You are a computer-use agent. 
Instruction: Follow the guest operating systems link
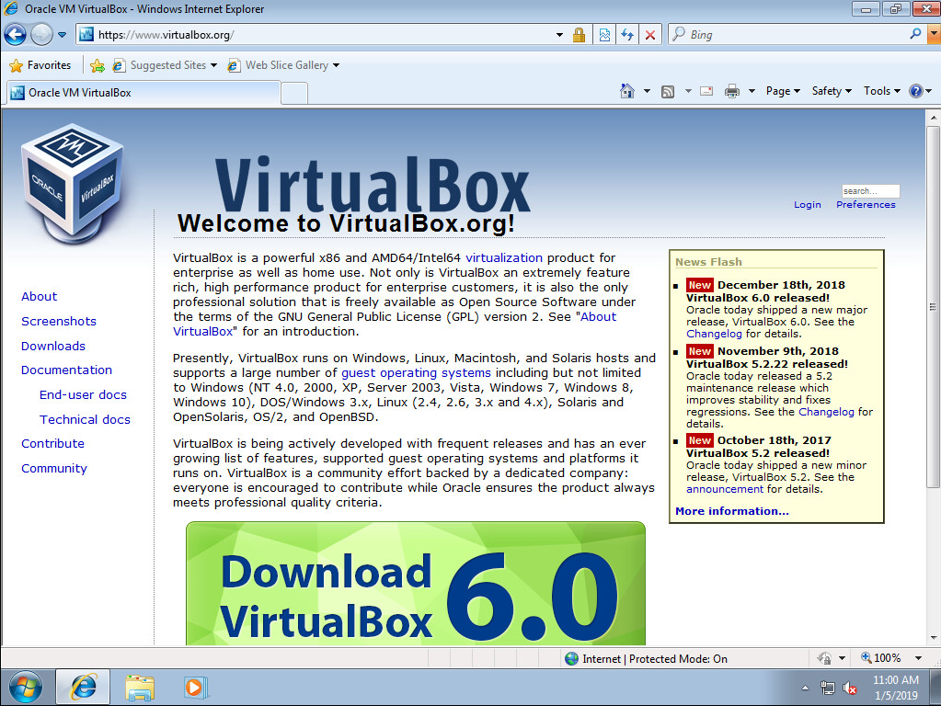(416, 373)
